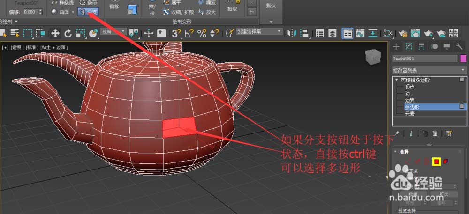Open the Scene Explorer toggle

(x=319, y=33)
